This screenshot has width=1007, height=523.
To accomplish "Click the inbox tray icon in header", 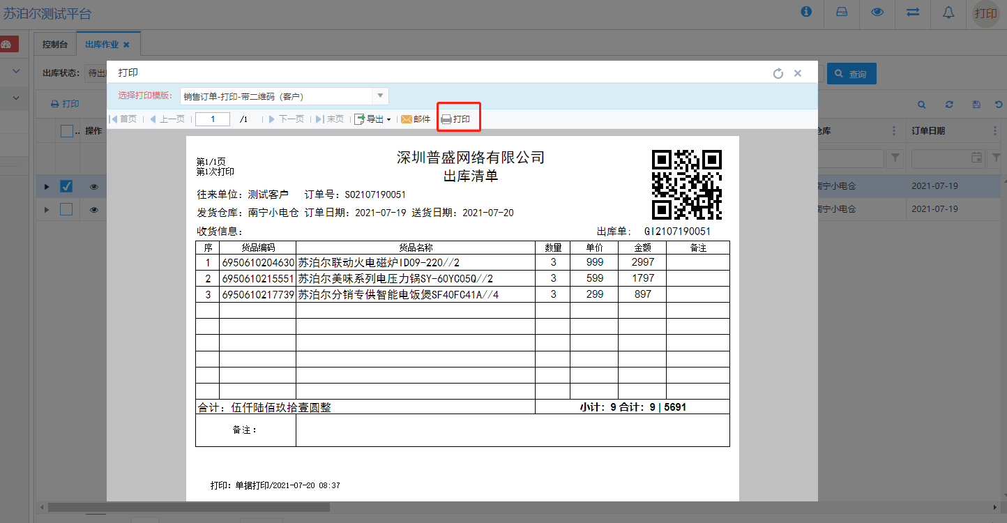I will tap(842, 13).
